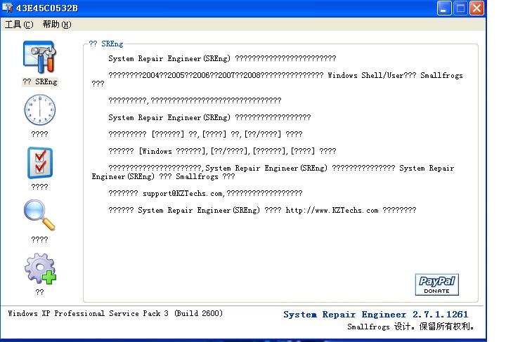This screenshot has width=506, height=342.
Task: Close the SREng window
Action: tap(476, 8)
